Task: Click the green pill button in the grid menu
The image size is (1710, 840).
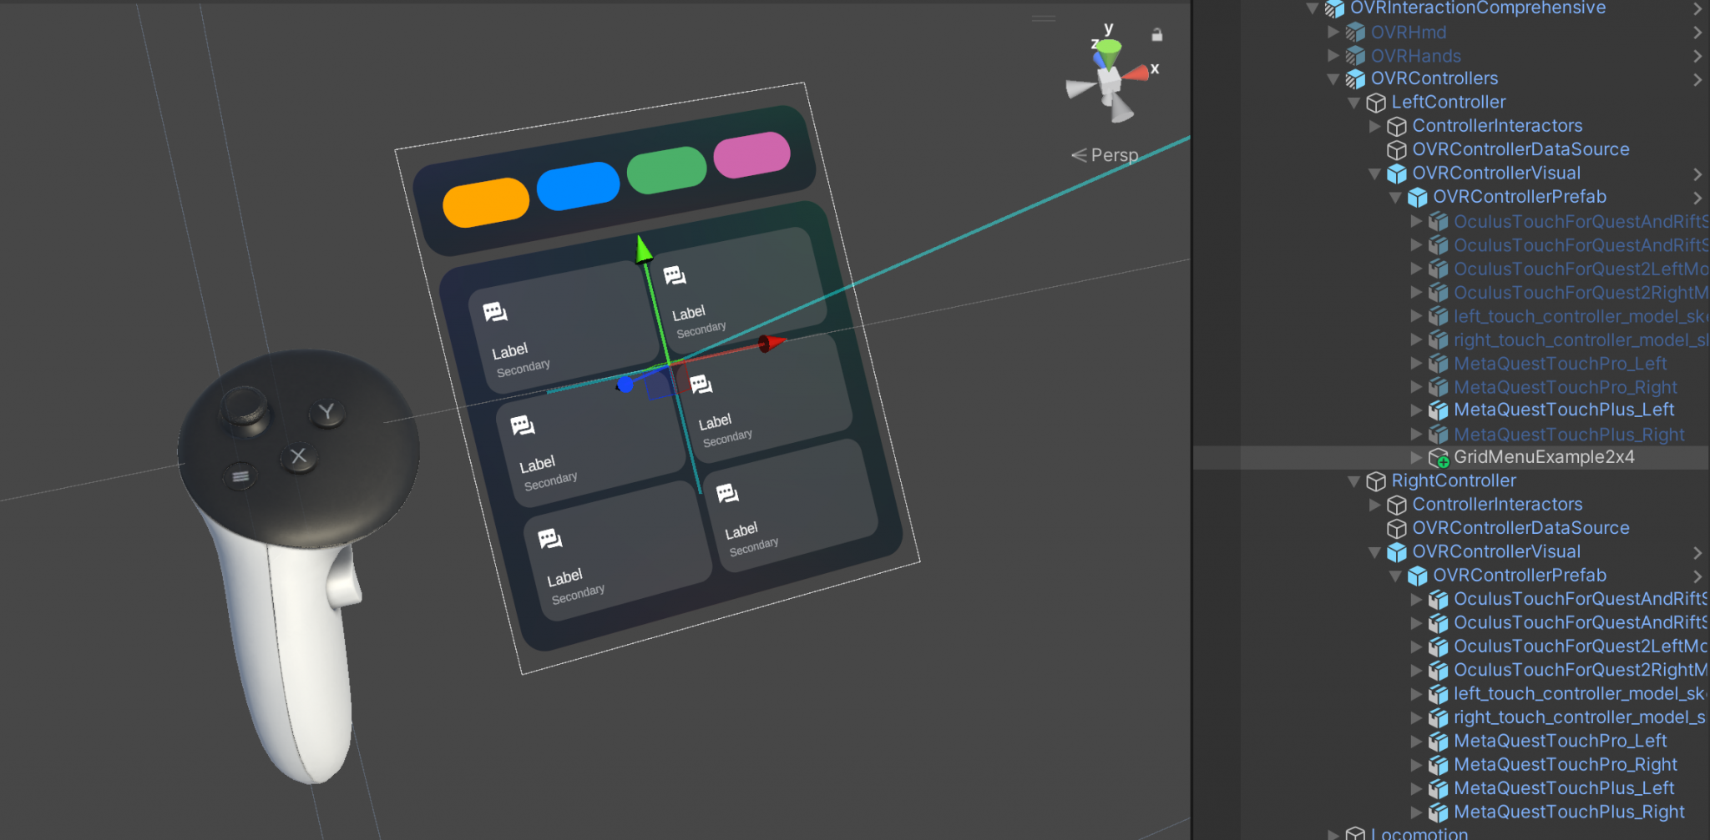Action: (666, 169)
